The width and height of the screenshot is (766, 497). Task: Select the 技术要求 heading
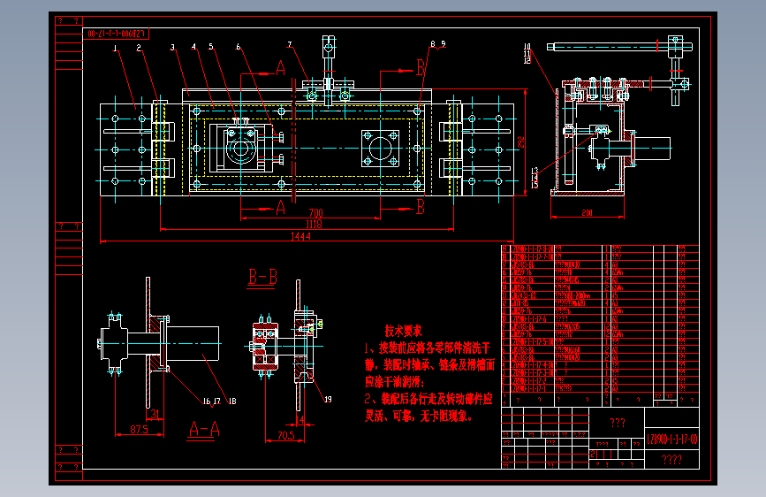(404, 331)
